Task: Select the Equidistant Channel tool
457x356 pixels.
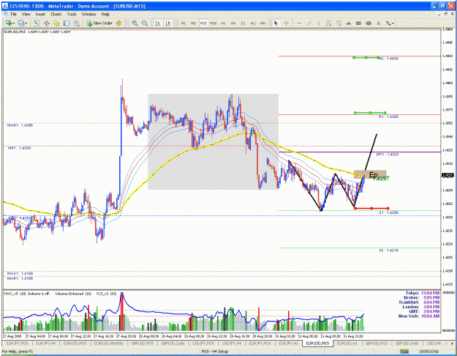Action: click(328, 23)
